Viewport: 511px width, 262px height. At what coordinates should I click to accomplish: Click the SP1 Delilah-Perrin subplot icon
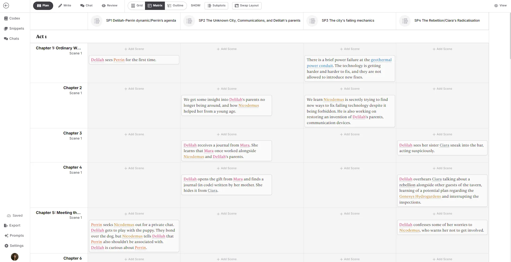[x=97, y=21]
